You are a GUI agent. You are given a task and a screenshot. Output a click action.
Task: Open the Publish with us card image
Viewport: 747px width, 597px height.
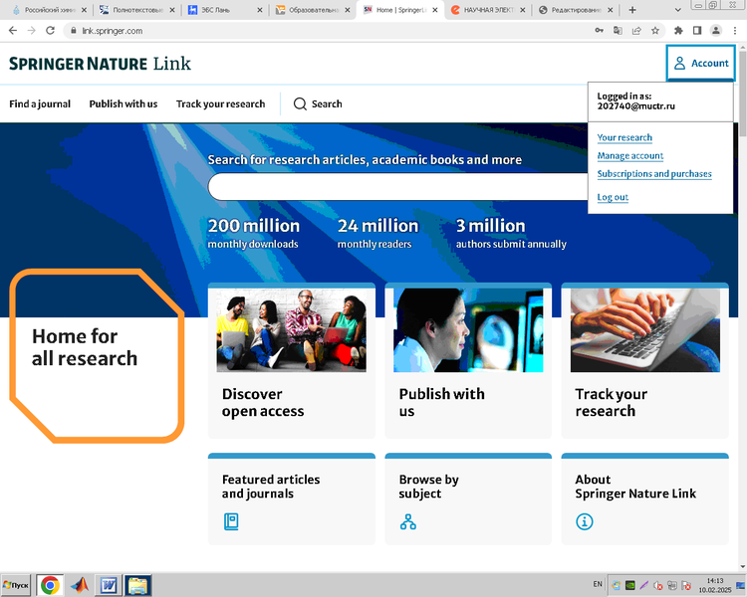pyautogui.click(x=468, y=330)
